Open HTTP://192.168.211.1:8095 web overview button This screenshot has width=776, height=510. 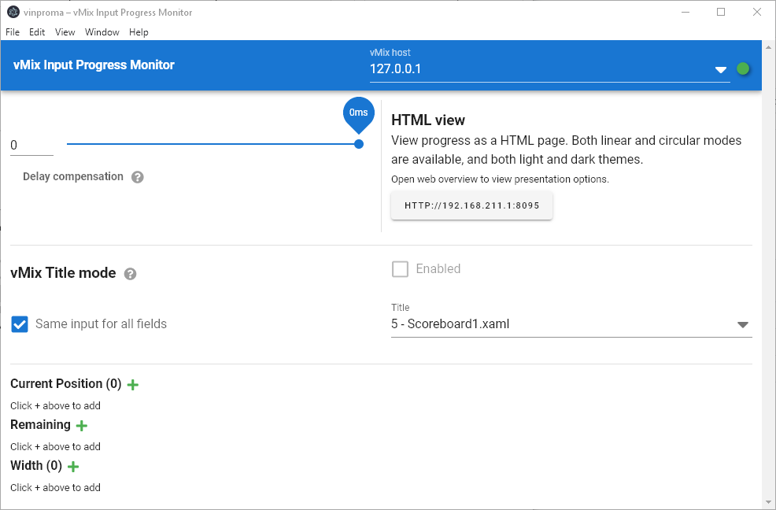[471, 205]
